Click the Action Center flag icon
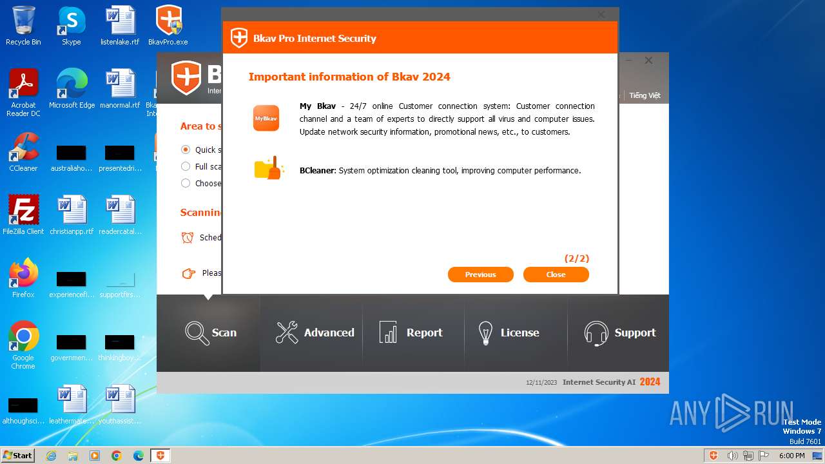Screen dimensions: 825x464 [764, 456]
